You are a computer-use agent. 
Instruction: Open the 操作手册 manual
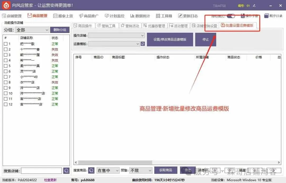coord(249,16)
